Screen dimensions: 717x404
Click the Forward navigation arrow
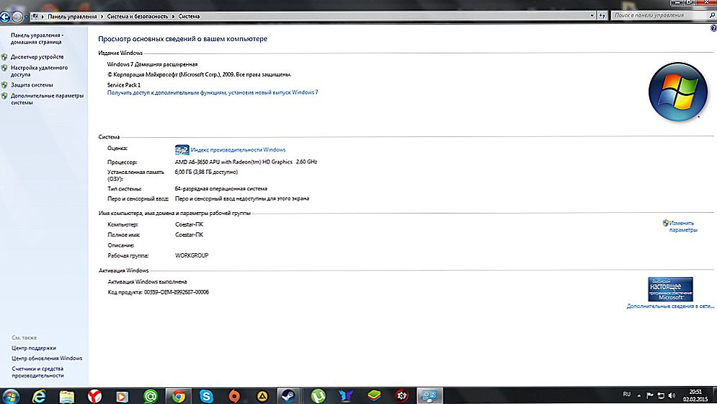pos(17,17)
